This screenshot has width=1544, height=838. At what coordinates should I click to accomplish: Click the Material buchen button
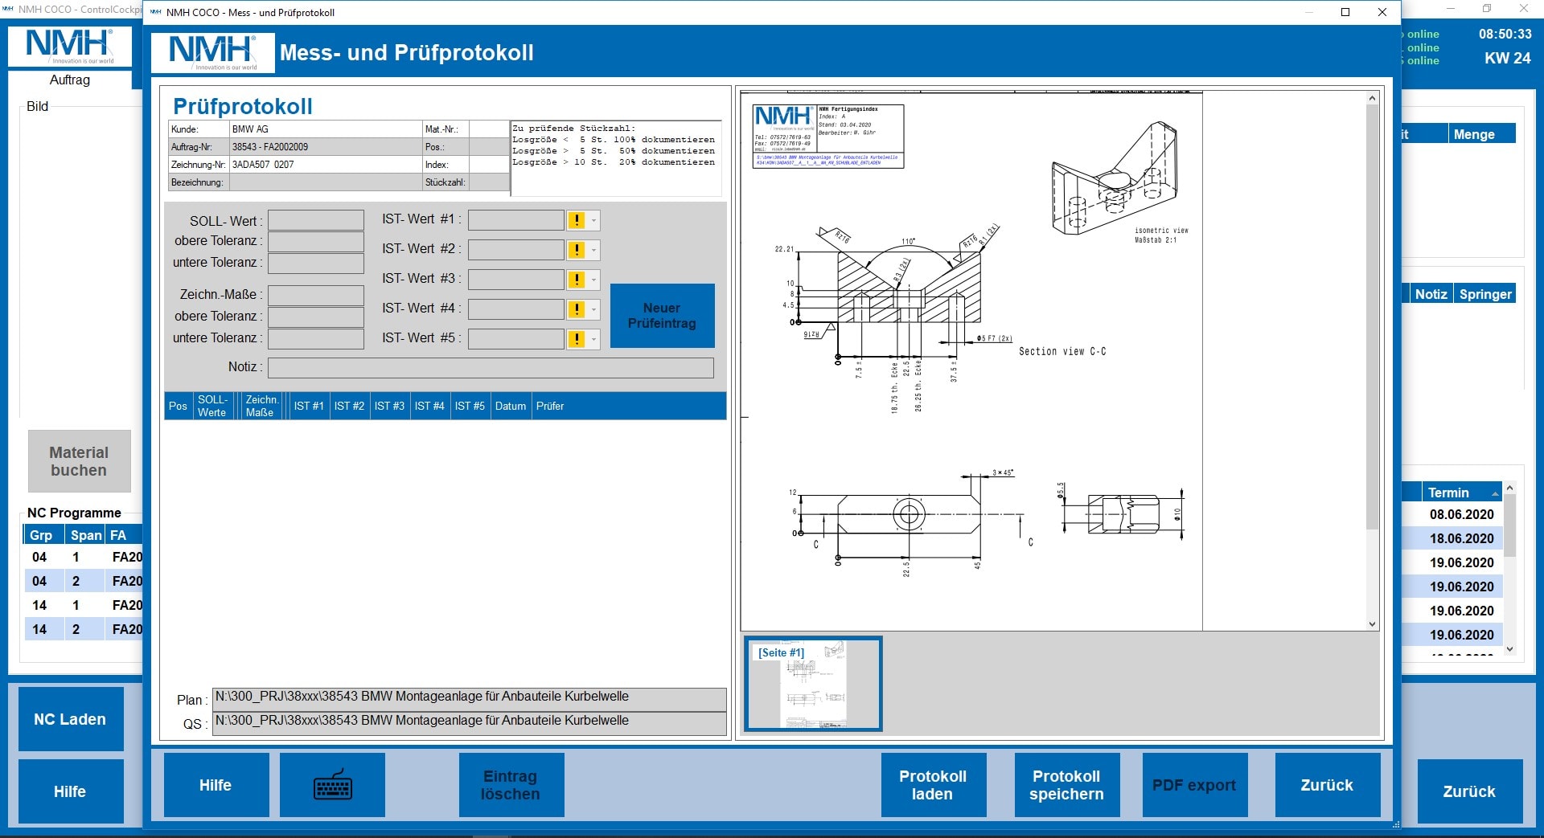(x=79, y=461)
